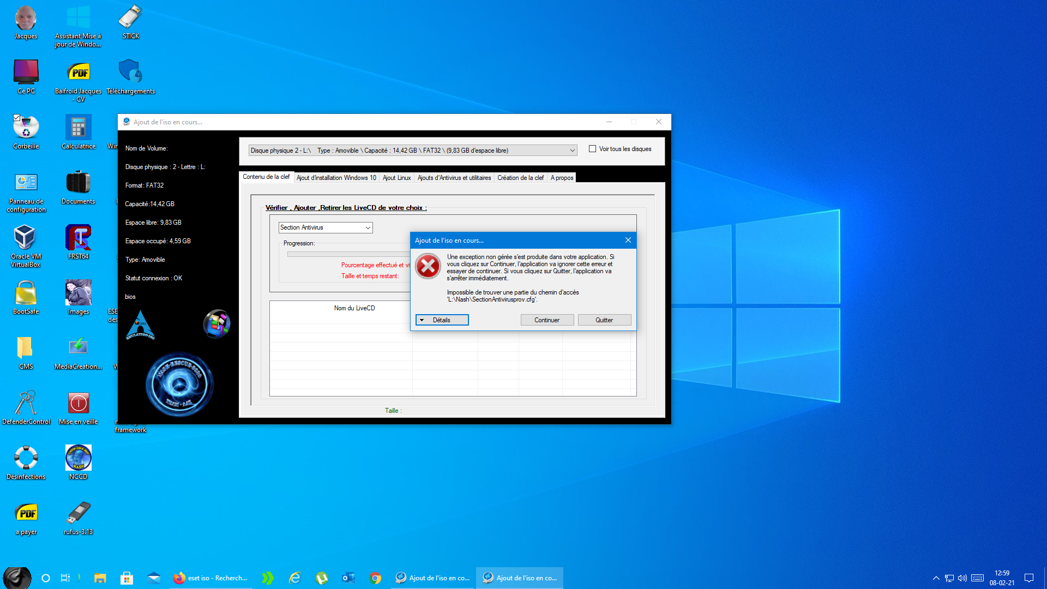1047x589 pixels.
Task: Open the Section Antivirus combo box
Action: pyautogui.click(x=326, y=227)
